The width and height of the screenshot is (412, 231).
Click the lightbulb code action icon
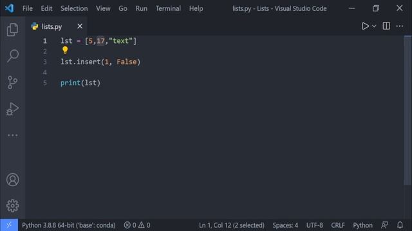tap(65, 50)
